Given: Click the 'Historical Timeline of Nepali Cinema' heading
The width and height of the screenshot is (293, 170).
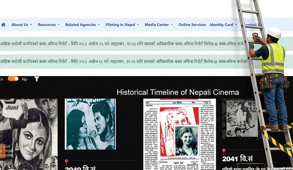Looking at the screenshot, I should [x=178, y=92].
